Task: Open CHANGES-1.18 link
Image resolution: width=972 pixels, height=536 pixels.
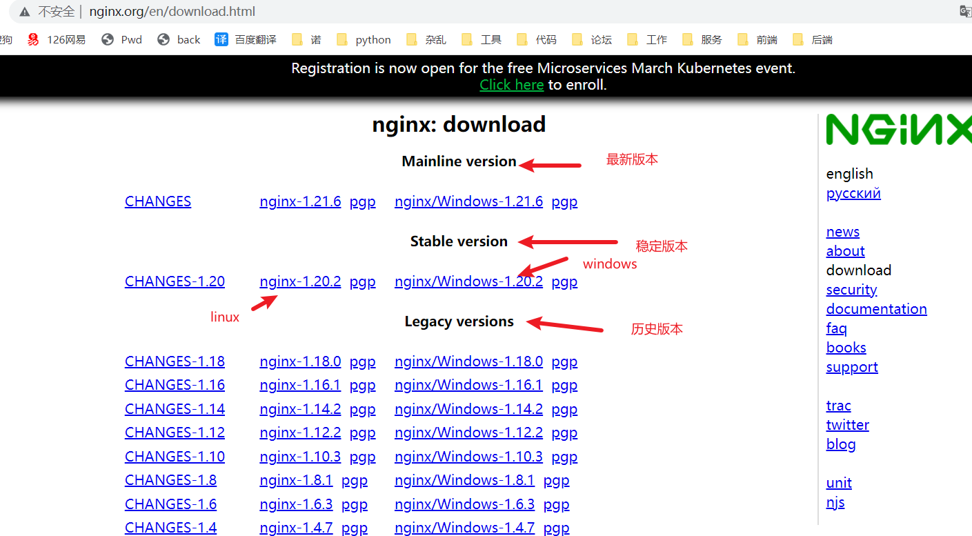Action: coord(175,361)
